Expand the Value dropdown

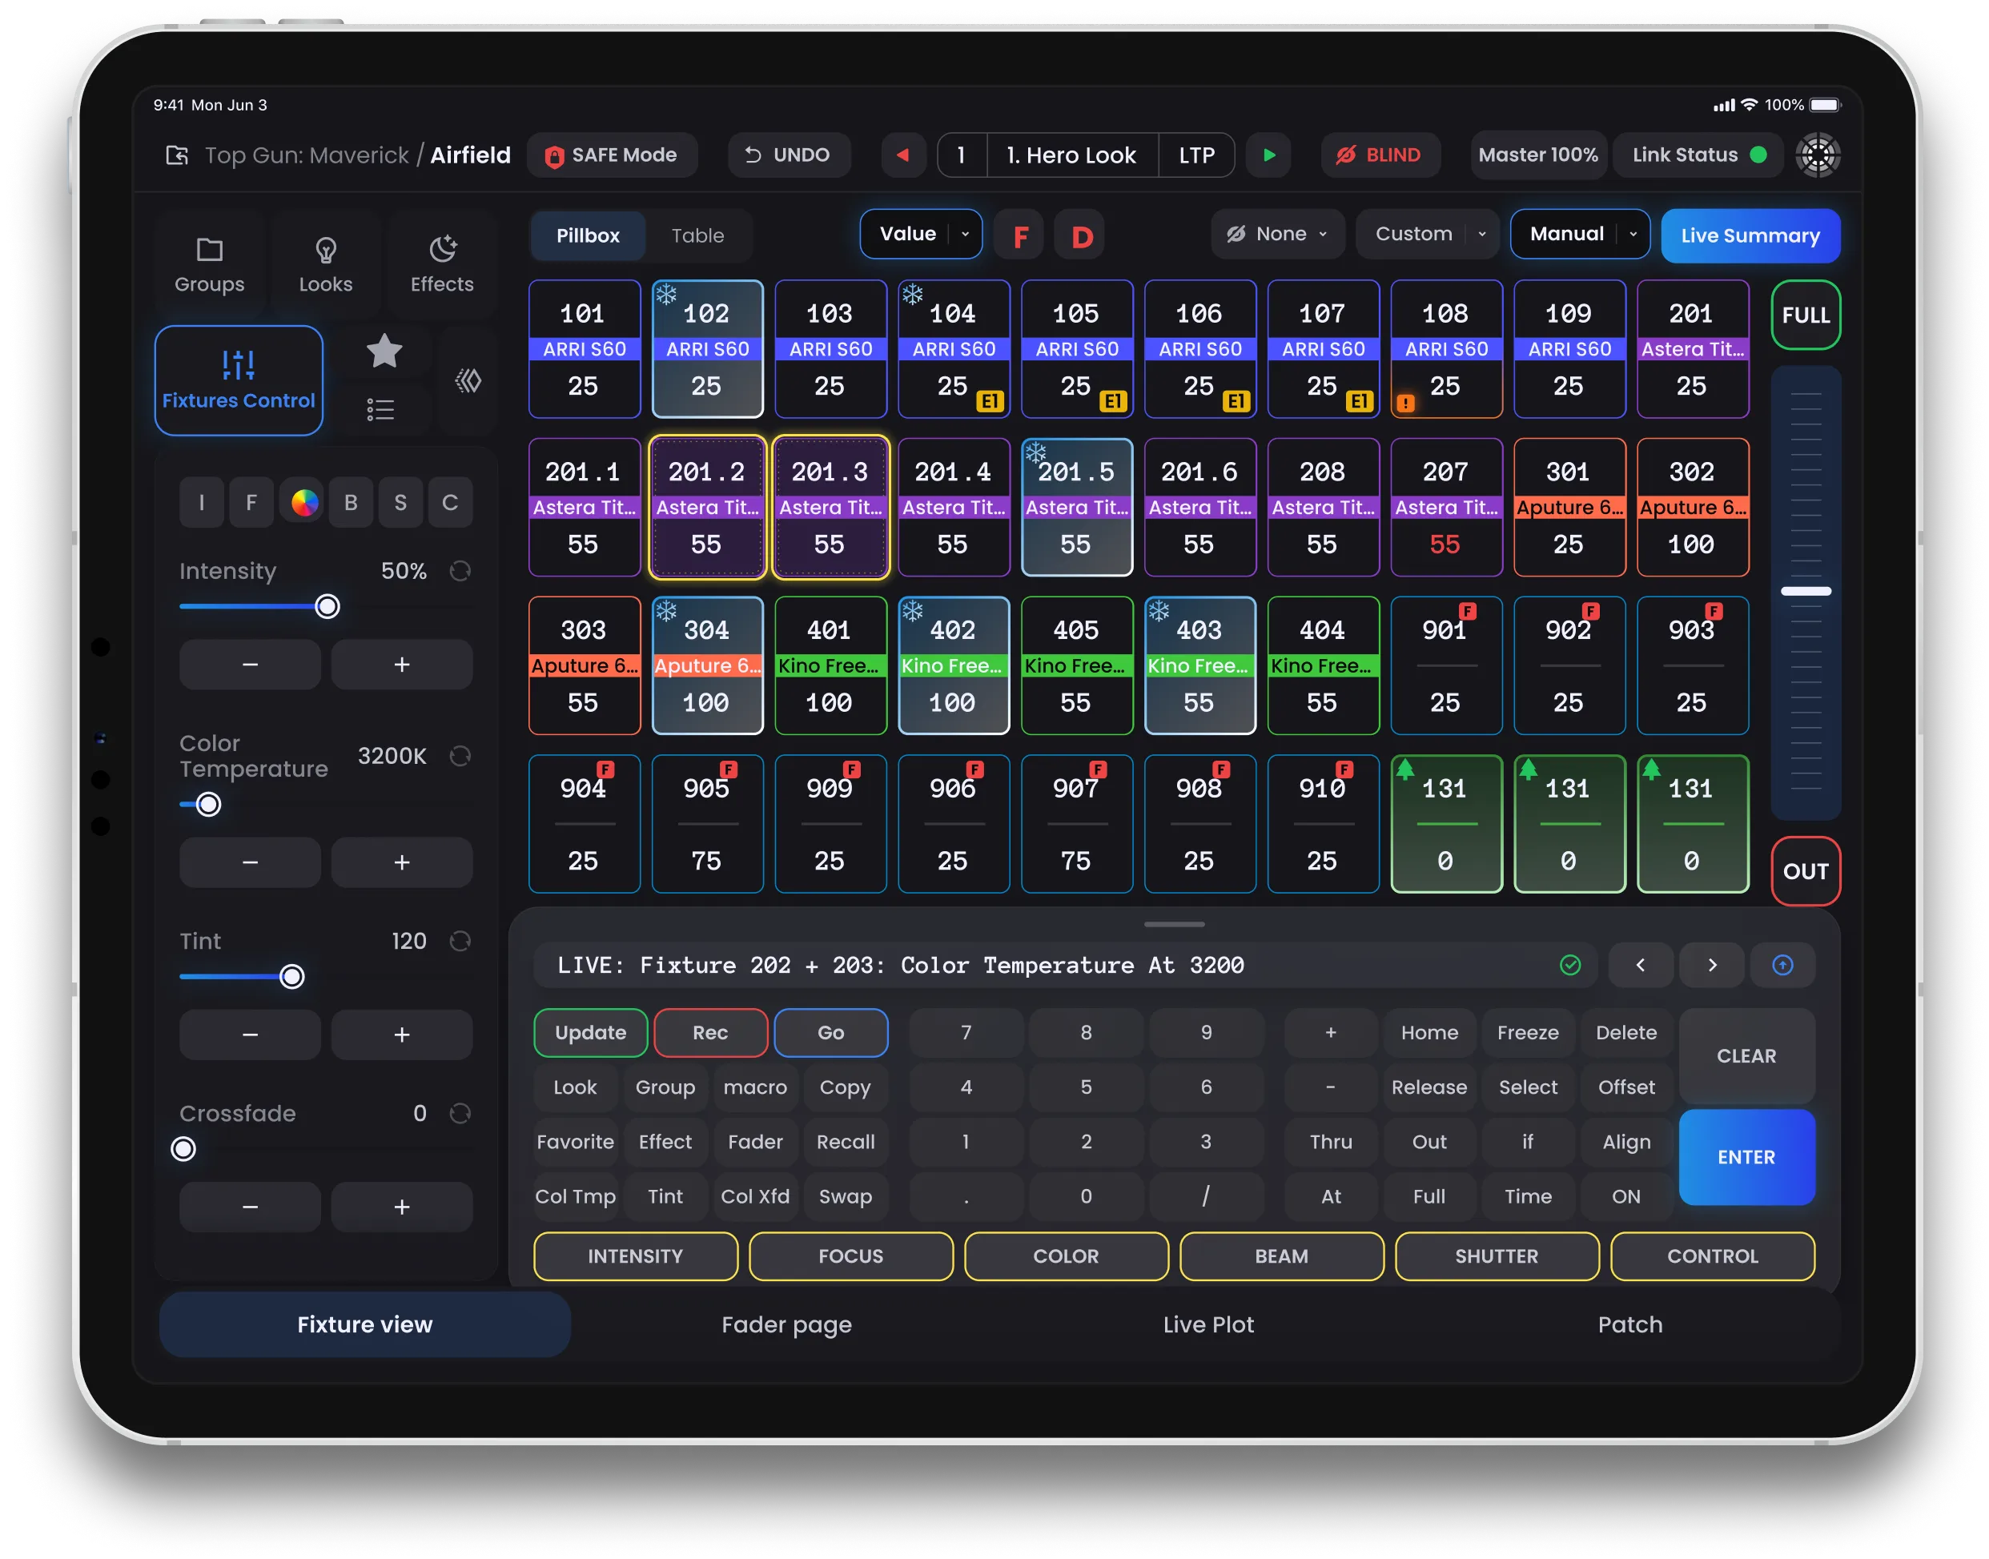tap(965, 235)
